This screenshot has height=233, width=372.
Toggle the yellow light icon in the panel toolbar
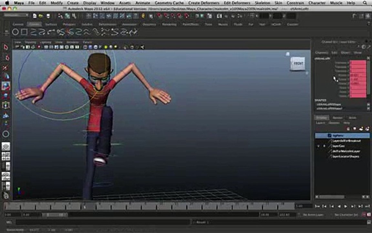(x=106, y=47)
